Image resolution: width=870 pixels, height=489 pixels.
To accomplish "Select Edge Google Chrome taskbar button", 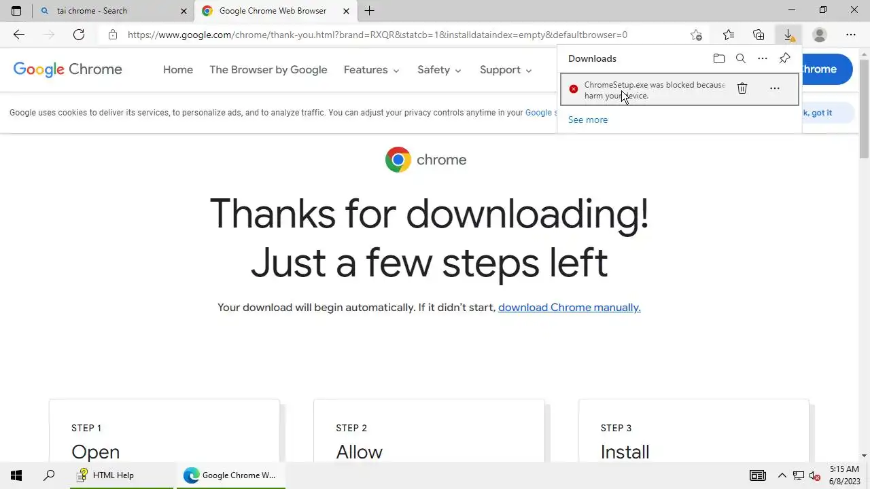I will point(231,475).
